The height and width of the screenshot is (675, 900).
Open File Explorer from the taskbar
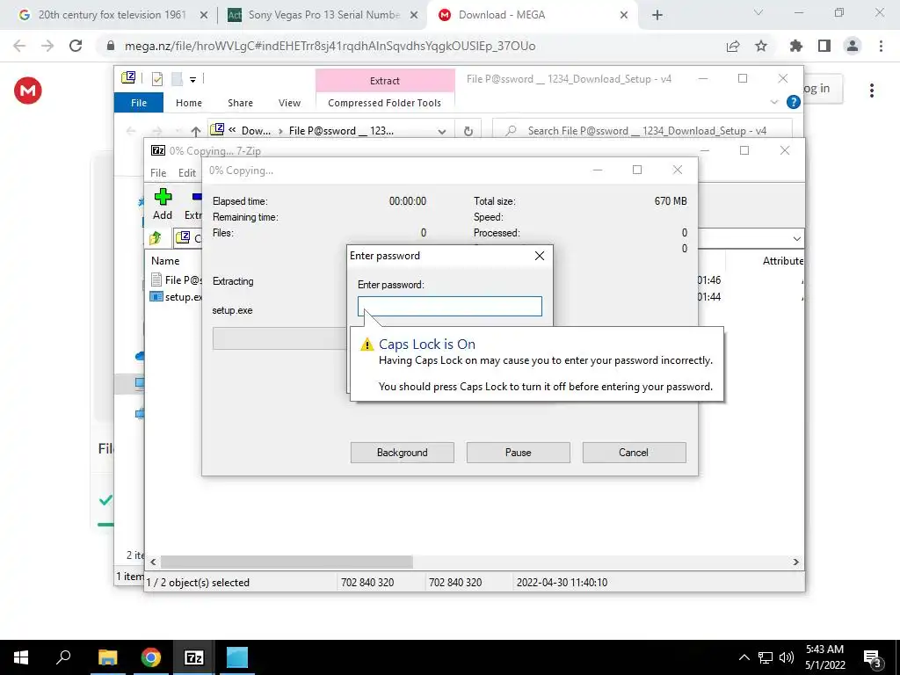point(107,657)
